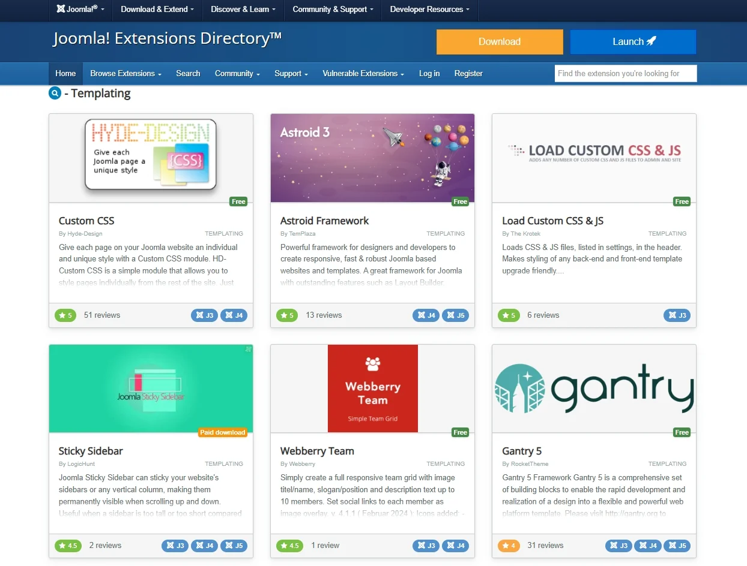Screen dimensions: 747x566
Task: Open the Astroid 3 banner image
Action: 372,158
